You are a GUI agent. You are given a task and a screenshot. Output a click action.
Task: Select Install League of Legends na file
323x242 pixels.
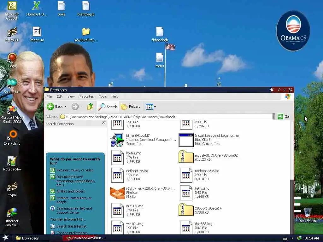tap(209, 140)
